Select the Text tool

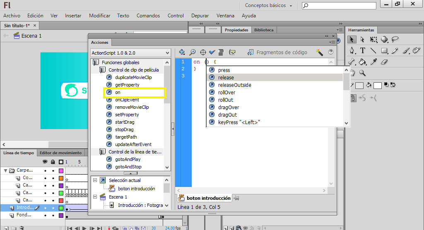[x=363, y=50]
